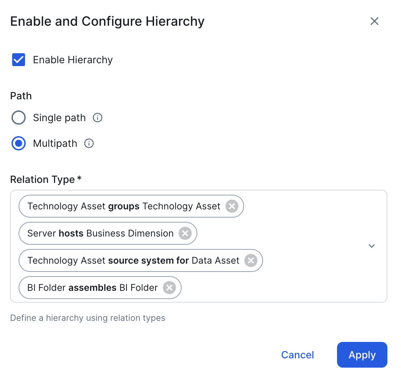Click the Server hosts Business Dimension chip label

tap(100, 233)
